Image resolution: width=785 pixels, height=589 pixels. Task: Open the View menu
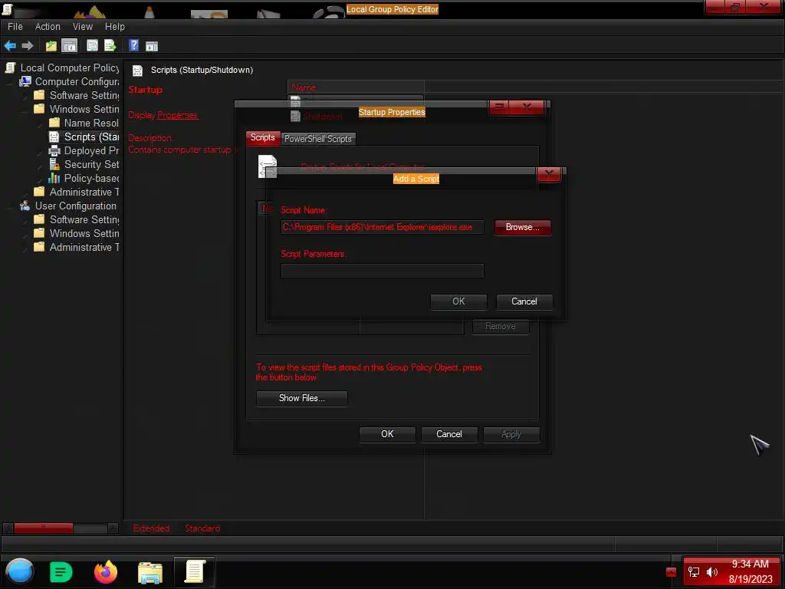click(83, 27)
